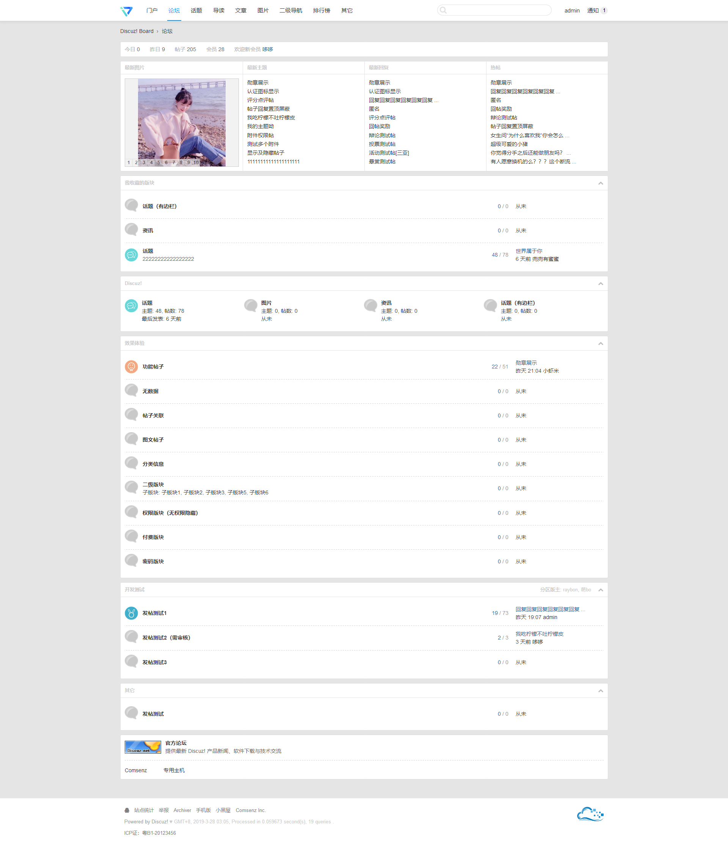The width and height of the screenshot is (728, 845).
Task: Open 投票测试帖 in latest replies
Action: [x=382, y=144]
